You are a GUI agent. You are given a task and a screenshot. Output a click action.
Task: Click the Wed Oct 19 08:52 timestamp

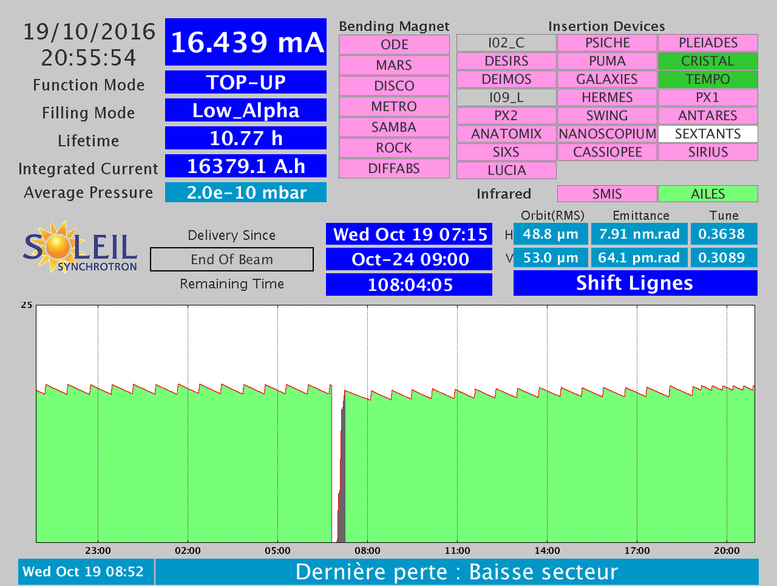coord(86,571)
